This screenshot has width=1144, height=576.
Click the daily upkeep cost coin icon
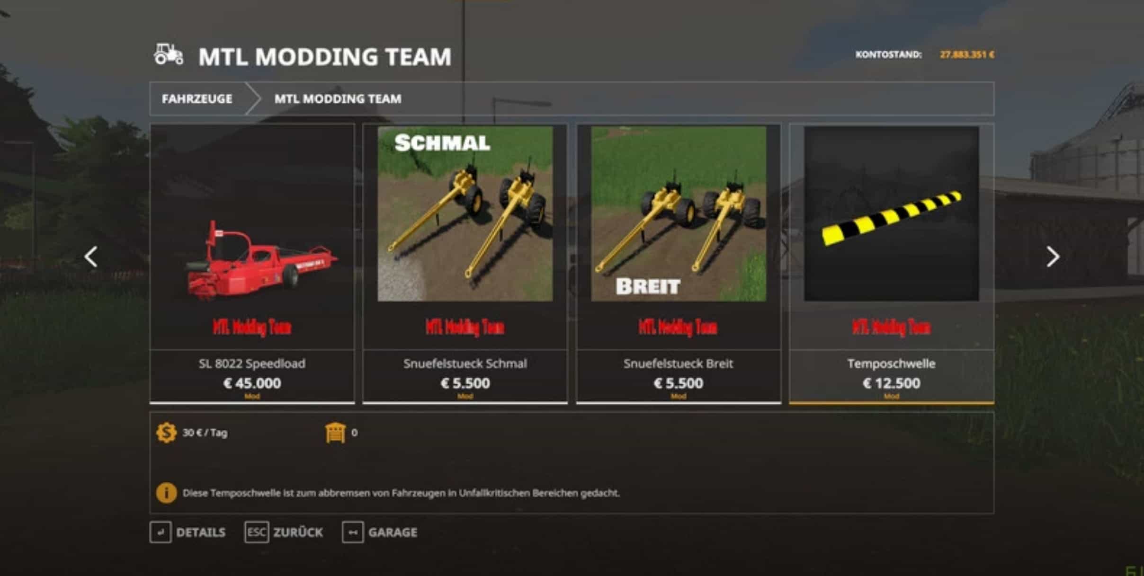166,433
